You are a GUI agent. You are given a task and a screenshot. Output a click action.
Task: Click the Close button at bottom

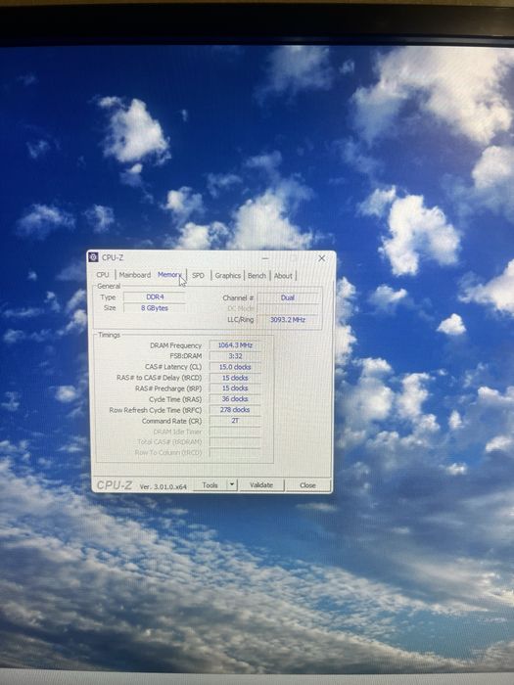click(x=307, y=485)
